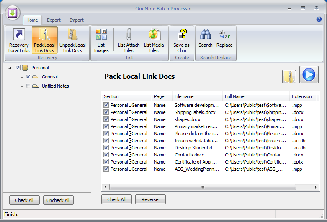This screenshot has width=327, height=222.
Task: Collapse the Personal notebook tree node
Action: tap(10, 68)
